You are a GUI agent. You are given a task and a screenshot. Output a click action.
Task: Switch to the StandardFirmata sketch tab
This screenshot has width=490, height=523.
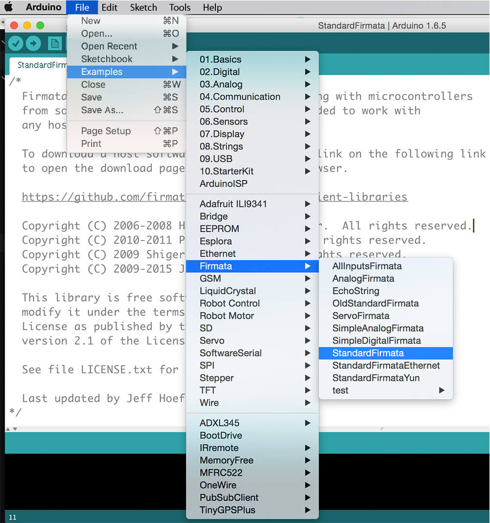coord(39,65)
